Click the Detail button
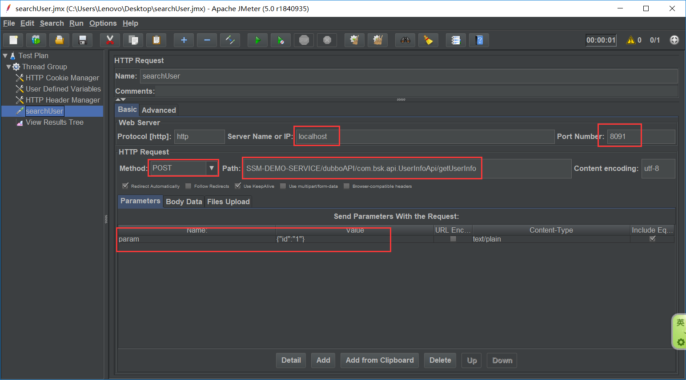Screen dimensions: 686x380 (291, 360)
